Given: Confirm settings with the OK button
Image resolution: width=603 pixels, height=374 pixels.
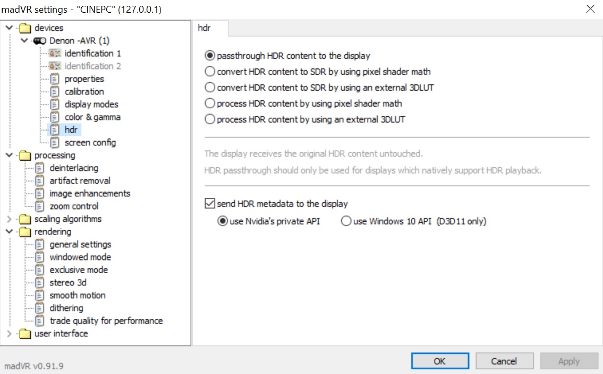Looking at the screenshot, I should click(440, 361).
